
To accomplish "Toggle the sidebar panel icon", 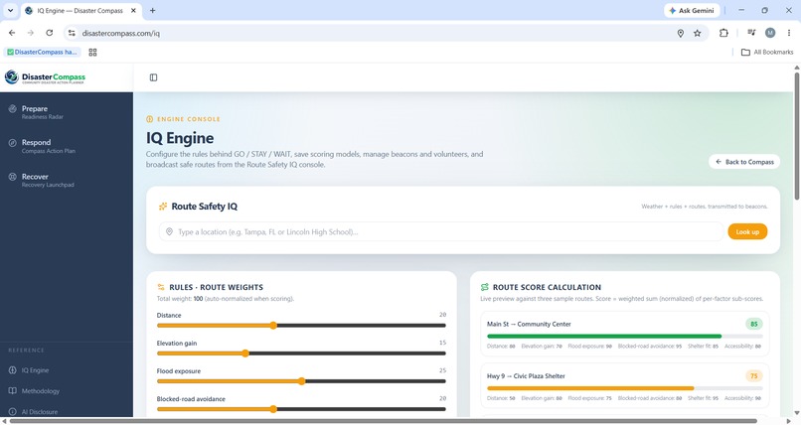I will click(153, 77).
